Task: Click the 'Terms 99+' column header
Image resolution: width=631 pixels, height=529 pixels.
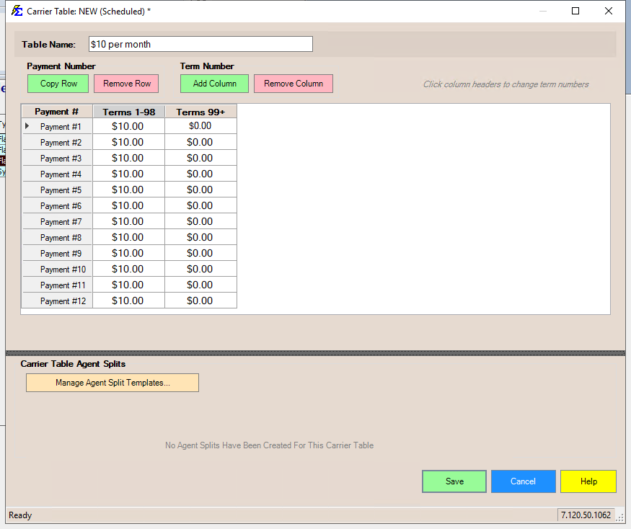Action: click(x=200, y=112)
